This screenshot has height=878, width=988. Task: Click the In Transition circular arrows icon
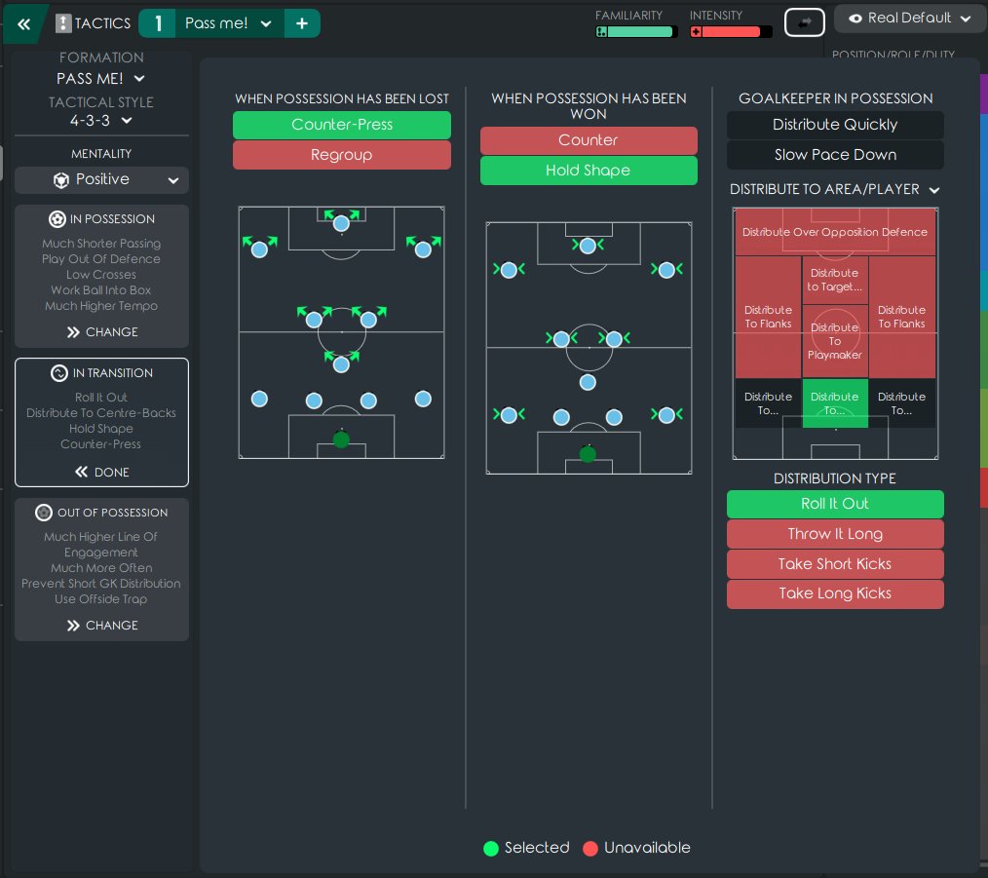pos(59,373)
